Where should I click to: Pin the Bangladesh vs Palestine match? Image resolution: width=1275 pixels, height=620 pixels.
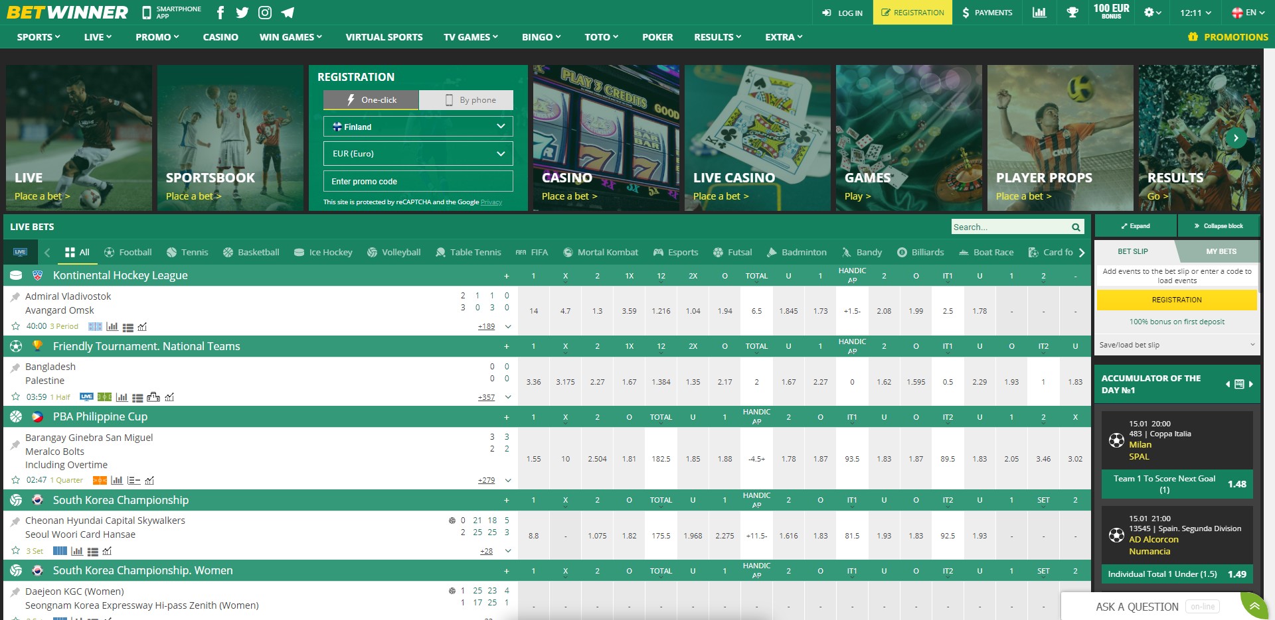tap(15, 367)
